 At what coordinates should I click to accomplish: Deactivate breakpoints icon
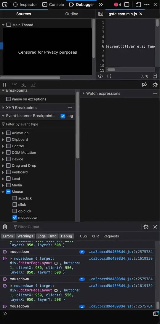145,84
